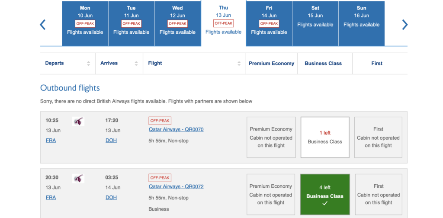
Task: Open Fri 14 Jun flights tab
Action: point(269,23)
